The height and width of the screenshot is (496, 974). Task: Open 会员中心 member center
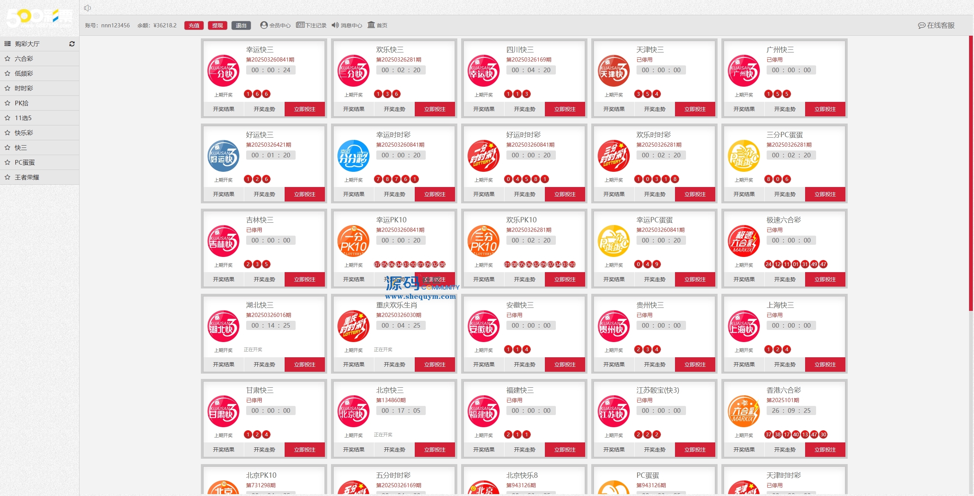pyautogui.click(x=275, y=25)
